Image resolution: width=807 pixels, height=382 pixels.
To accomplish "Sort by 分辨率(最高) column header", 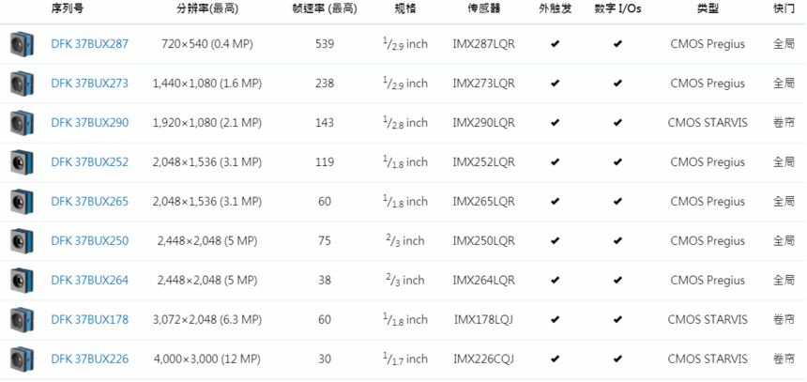I will [x=206, y=8].
